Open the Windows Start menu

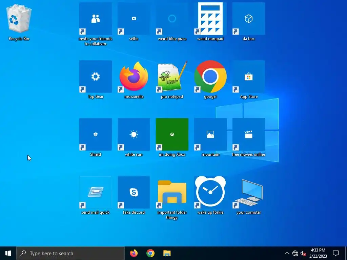[x=8, y=253]
